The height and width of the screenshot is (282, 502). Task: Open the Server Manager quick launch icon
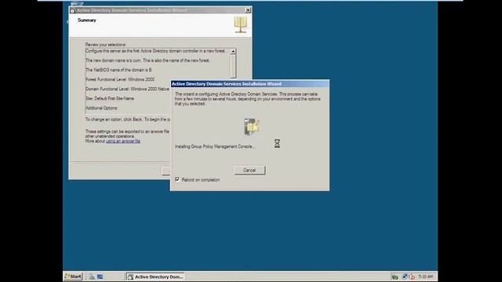(x=92, y=277)
